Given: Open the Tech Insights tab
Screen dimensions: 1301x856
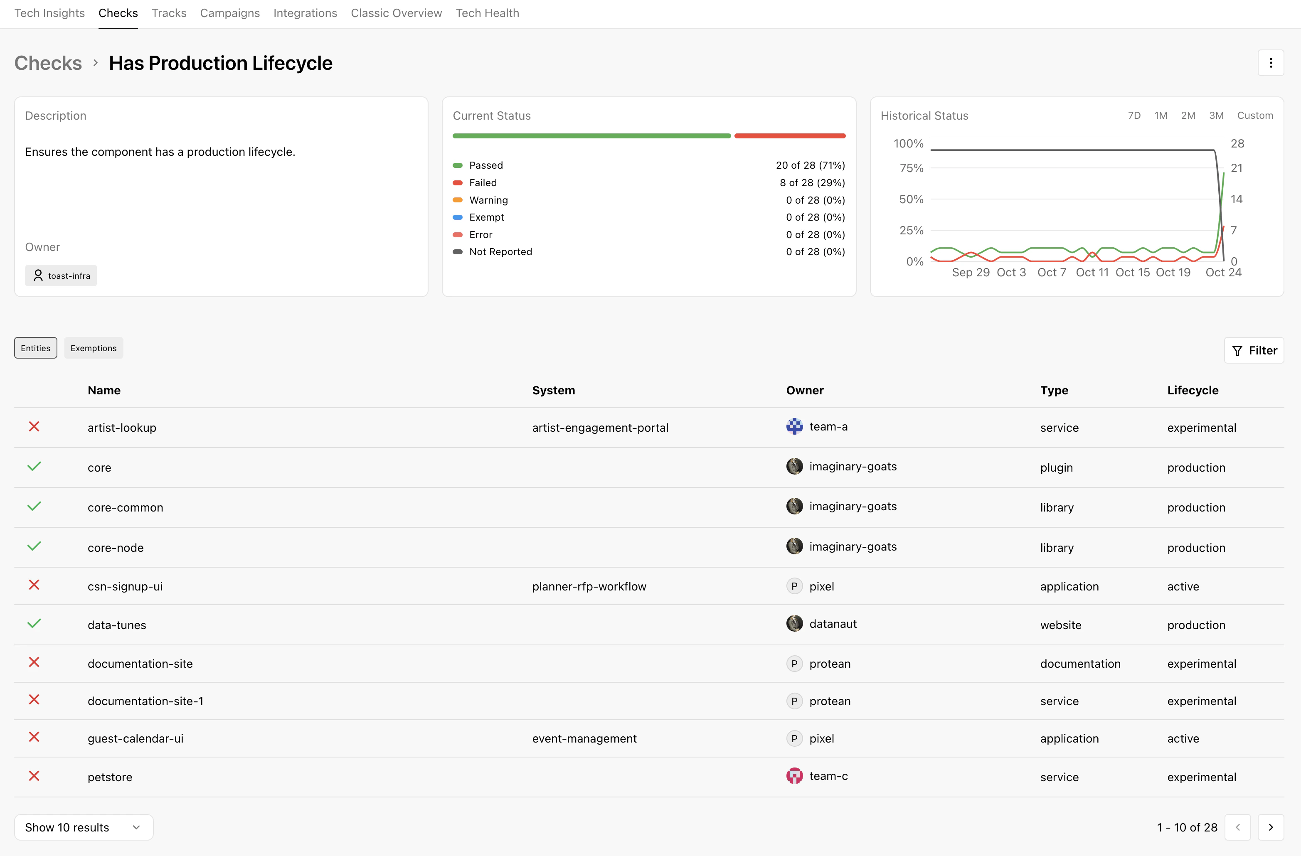Looking at the screenshot, I should tap(50, 13).
